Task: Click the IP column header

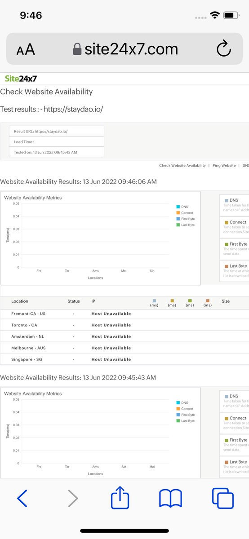Action: click(93, 301)
